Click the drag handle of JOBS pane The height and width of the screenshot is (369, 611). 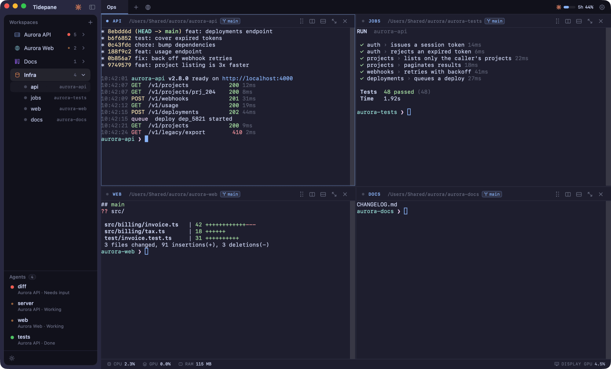pyautogui.click(x=557, y=21)
